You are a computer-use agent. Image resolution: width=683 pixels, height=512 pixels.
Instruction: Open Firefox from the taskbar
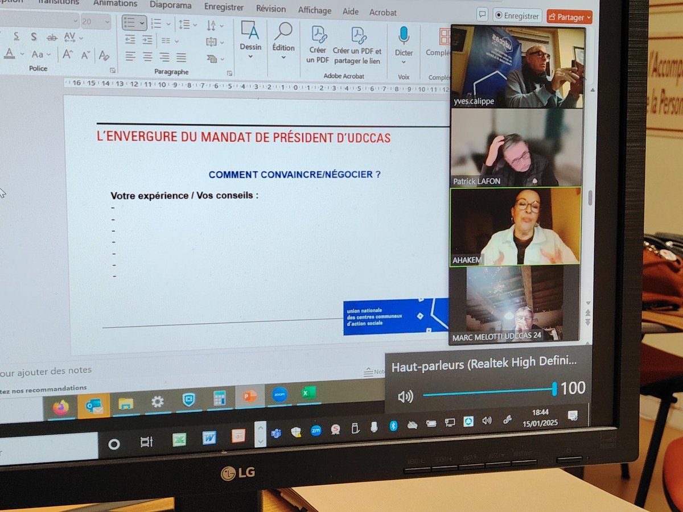[60, 406]
